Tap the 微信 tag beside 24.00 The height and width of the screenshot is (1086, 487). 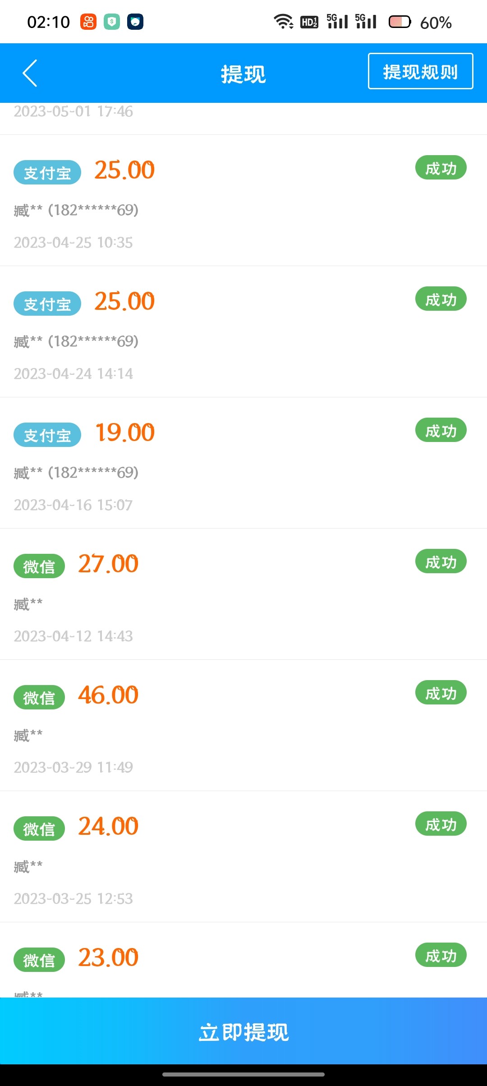pos(39,829)
